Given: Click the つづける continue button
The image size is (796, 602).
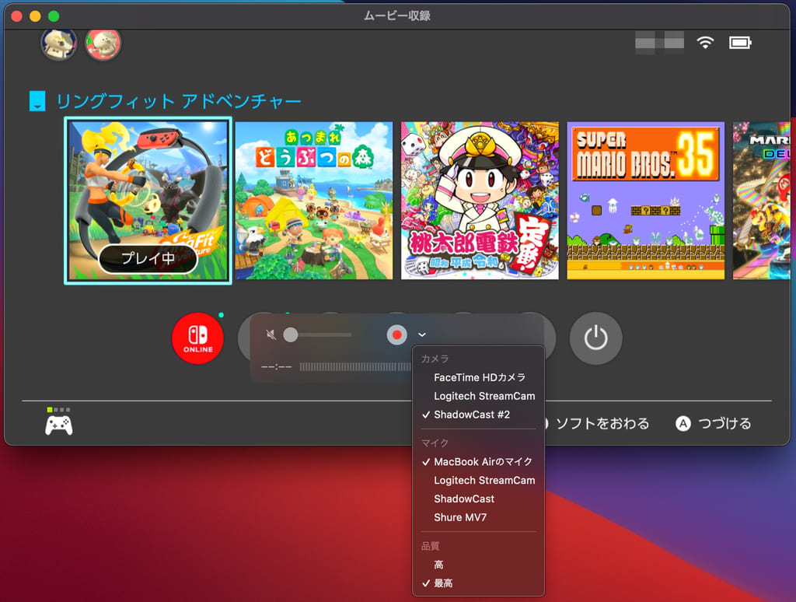Looking at the screenshot, I should tap(714, 424).
